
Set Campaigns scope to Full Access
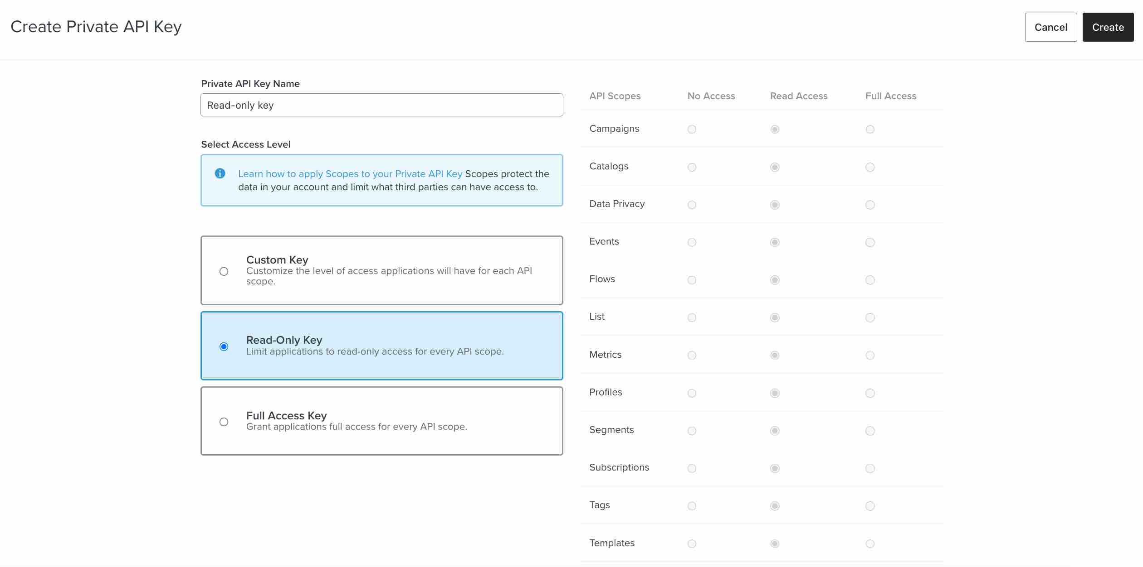(869, 129)
